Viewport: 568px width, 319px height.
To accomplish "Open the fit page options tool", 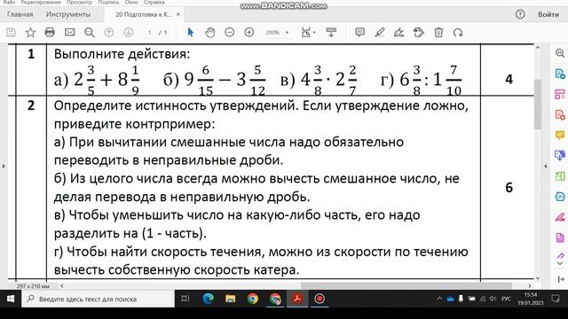I will coord(306,33).
